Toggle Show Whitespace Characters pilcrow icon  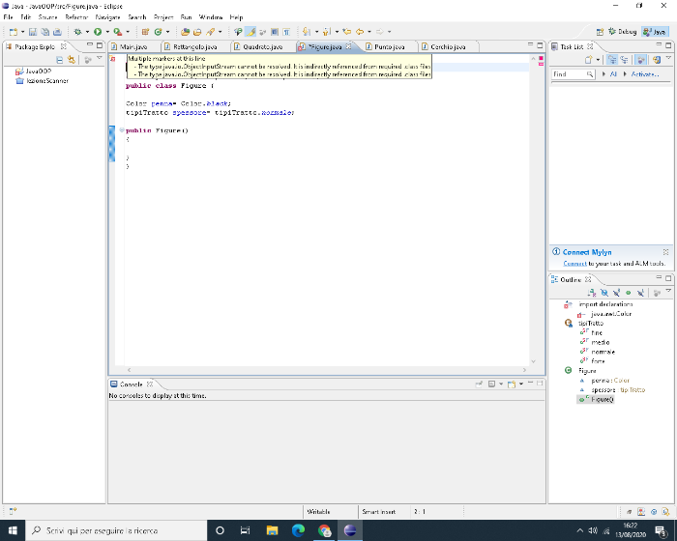point(286,32)
